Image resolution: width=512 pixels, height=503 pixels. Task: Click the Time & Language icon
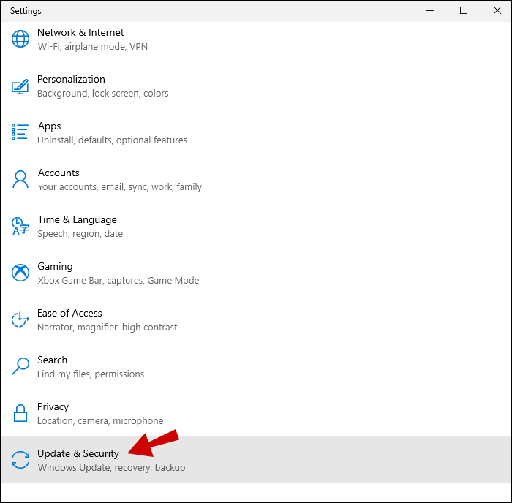tap(20, 226)
